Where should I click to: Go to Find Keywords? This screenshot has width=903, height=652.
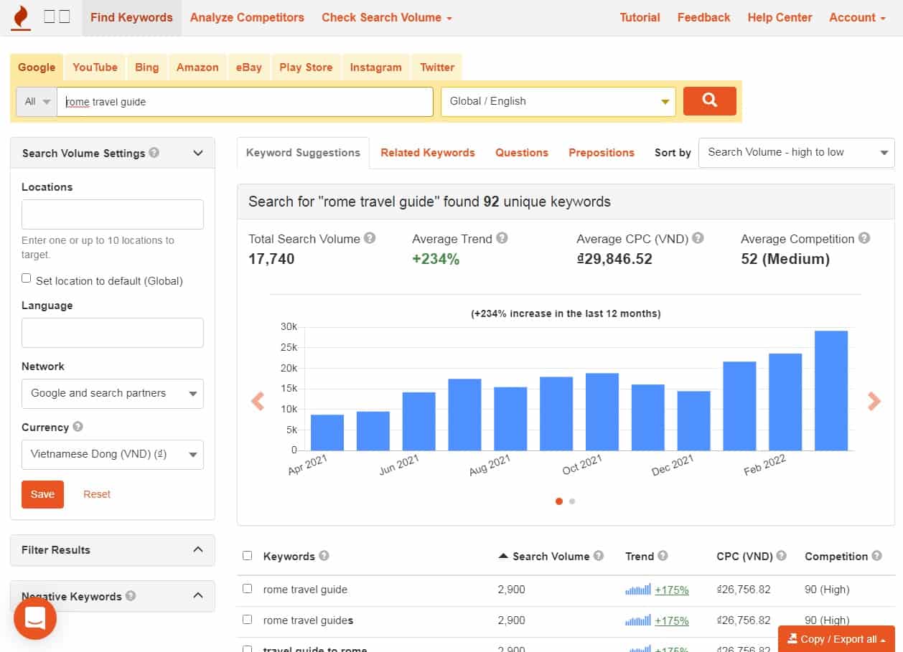click(x=131, y=17)
